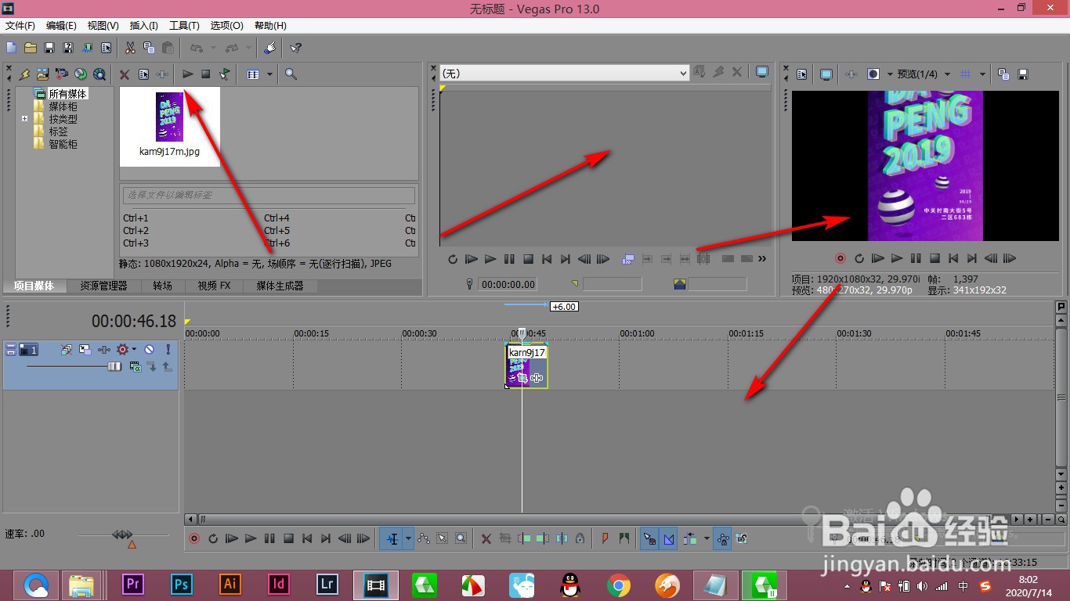Select kam9j17m.jpg media thumbnail

pos(169,125)
